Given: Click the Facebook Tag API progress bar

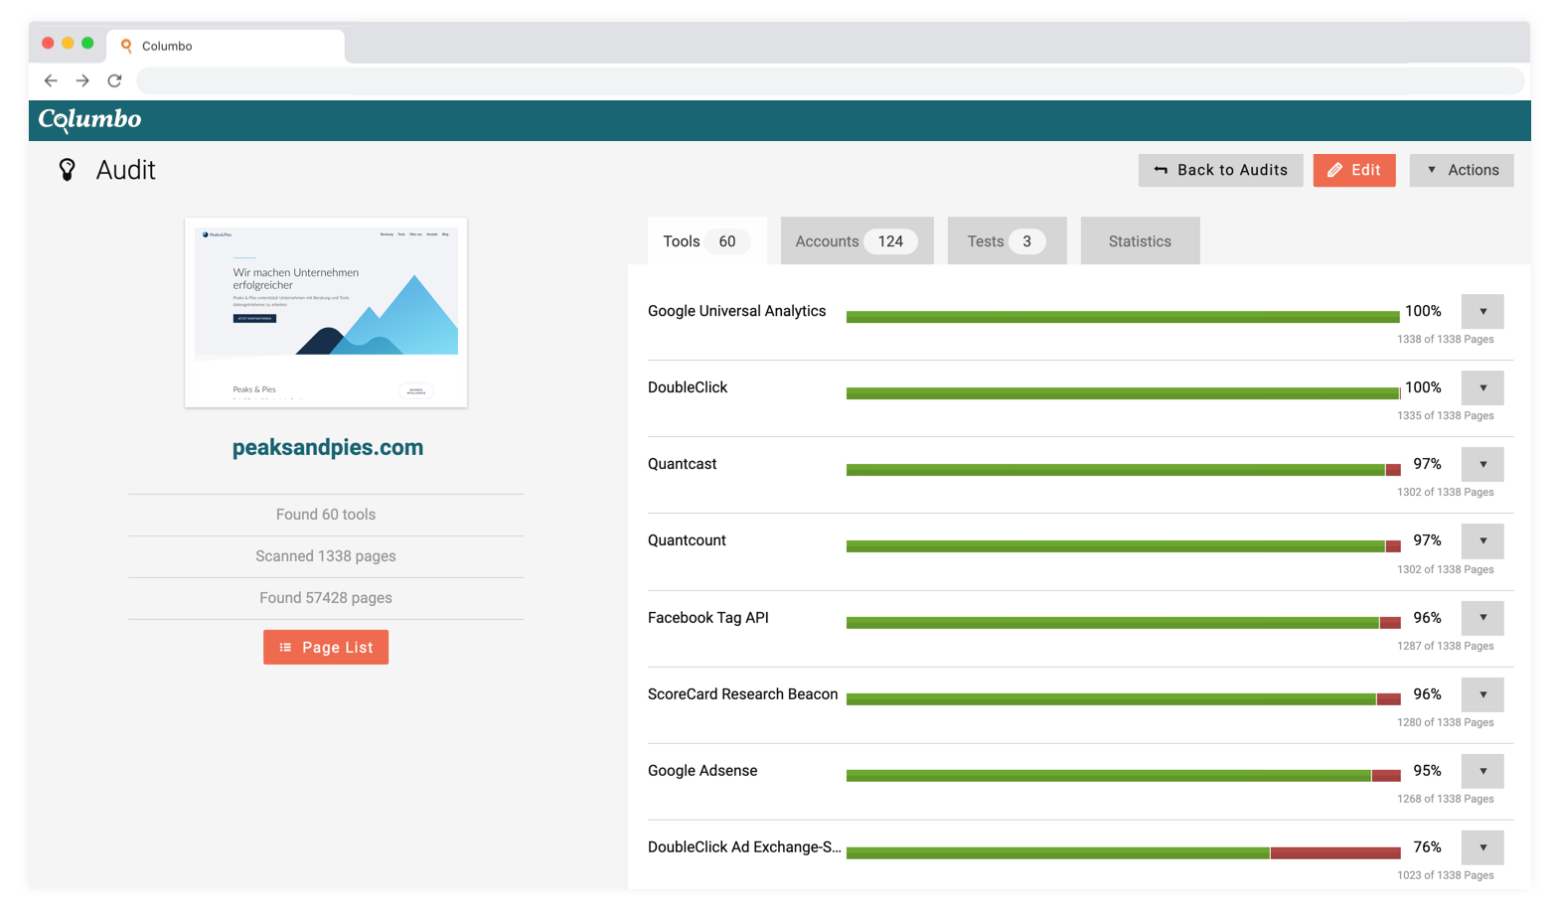Looking at the screenshot, I should [1123, 623].
